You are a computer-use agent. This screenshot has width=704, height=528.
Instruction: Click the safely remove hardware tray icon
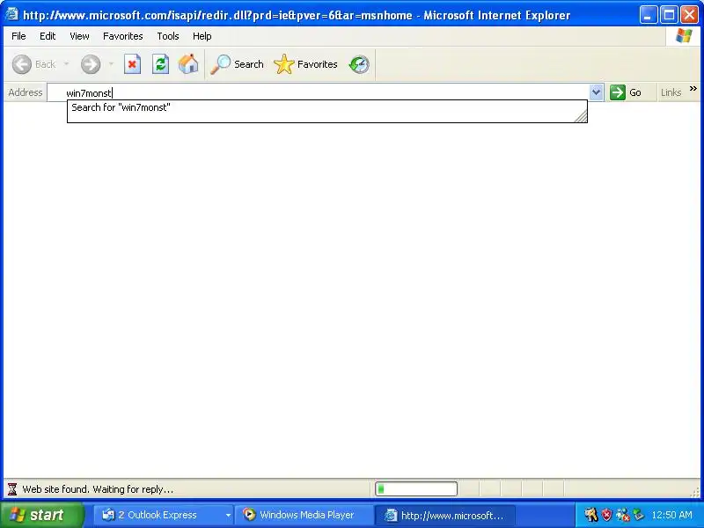click(639, 514)
